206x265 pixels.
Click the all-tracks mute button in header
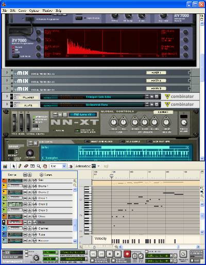[25, 175]
